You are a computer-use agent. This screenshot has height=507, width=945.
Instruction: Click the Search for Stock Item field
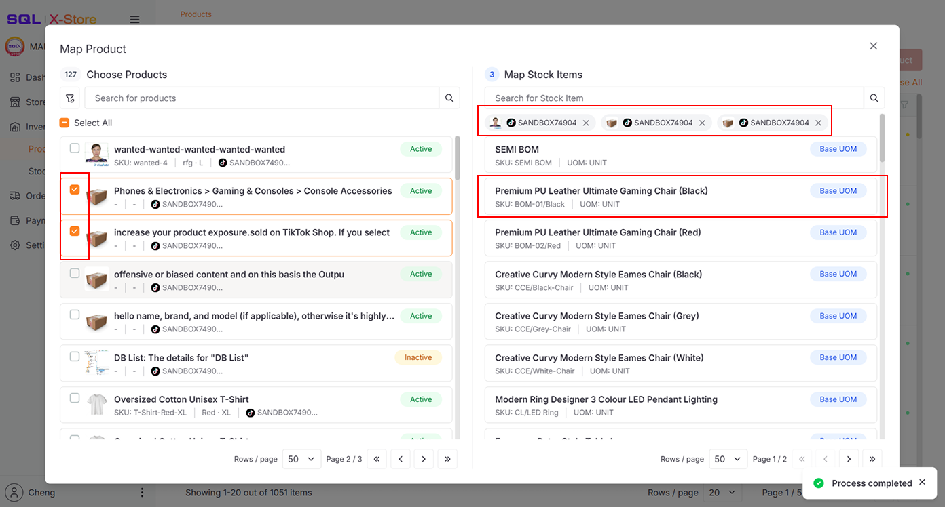pyautogui.click(x=673, y=98)
